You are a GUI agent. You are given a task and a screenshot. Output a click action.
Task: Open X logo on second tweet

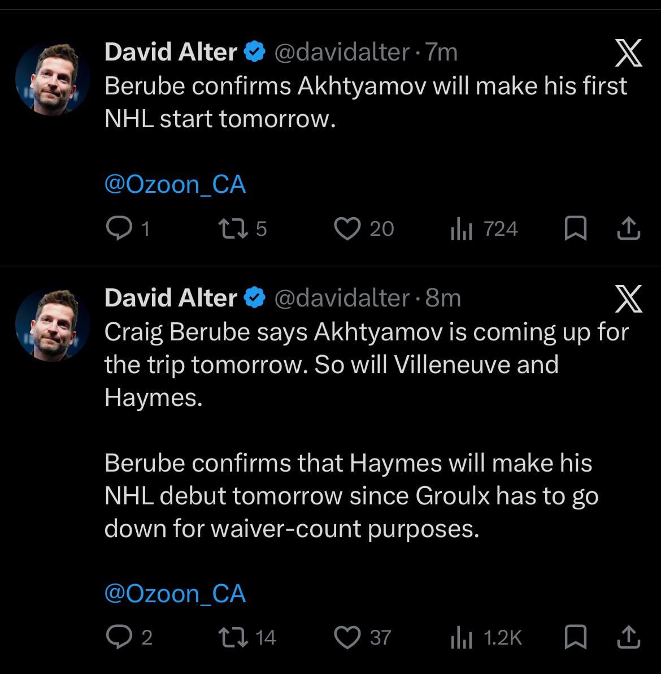628,300
